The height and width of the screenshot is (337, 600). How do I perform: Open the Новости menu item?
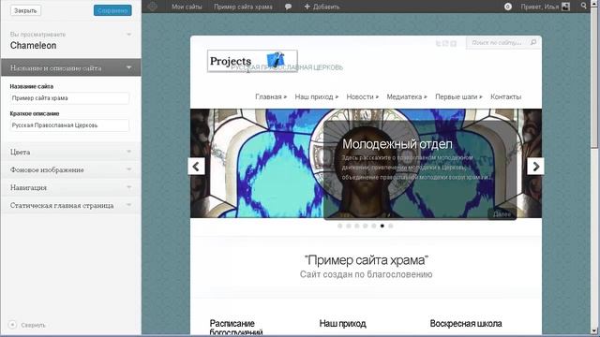point(363,97)
